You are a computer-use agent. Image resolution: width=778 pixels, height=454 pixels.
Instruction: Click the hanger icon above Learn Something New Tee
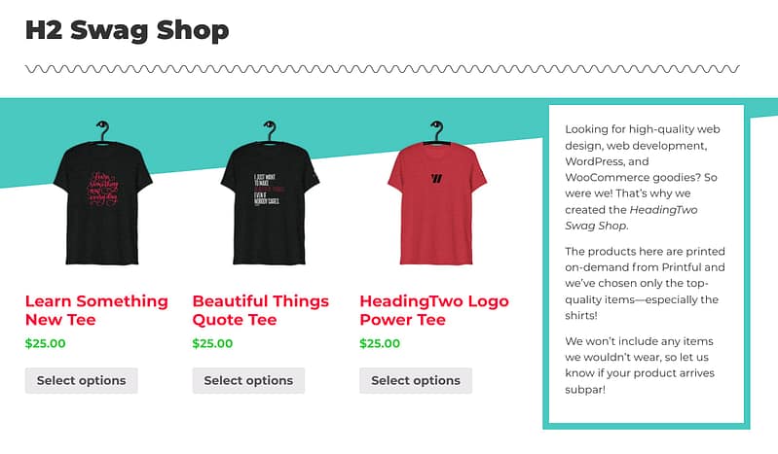[101, 130]
